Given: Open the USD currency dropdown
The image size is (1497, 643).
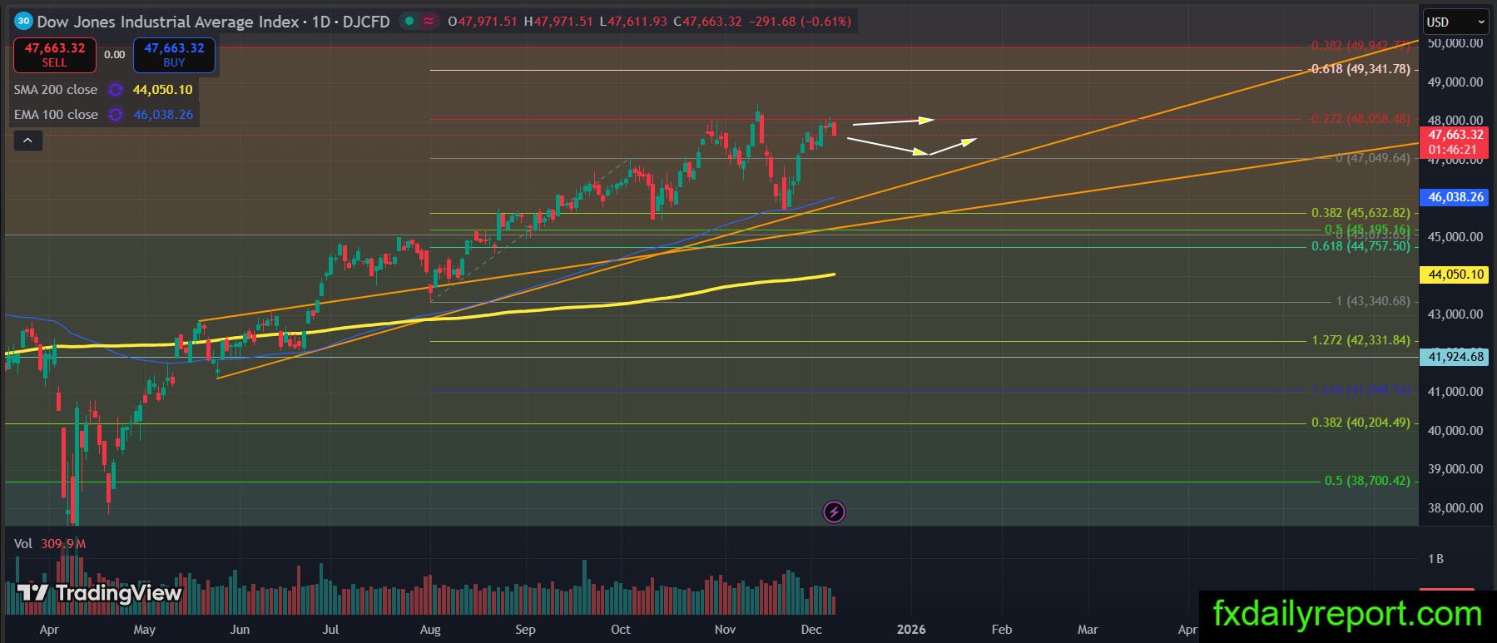Looking at the screenshot, I should [1456, 22].
